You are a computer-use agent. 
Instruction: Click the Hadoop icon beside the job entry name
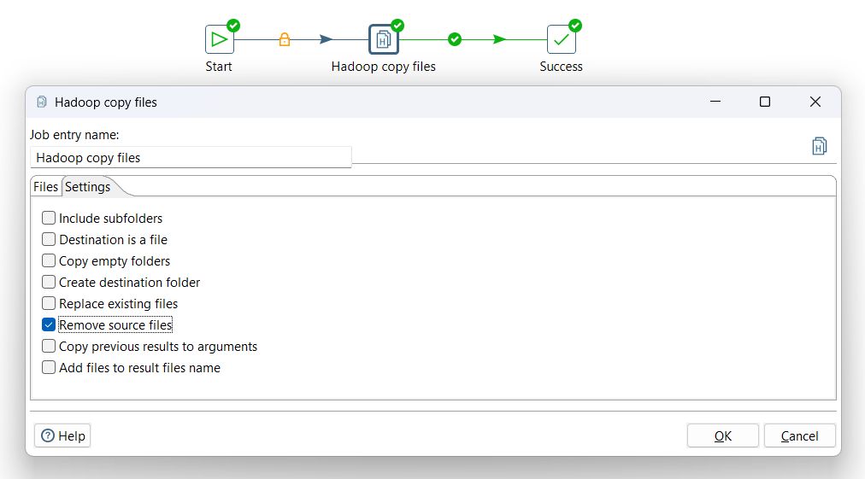tap(819, 146)
